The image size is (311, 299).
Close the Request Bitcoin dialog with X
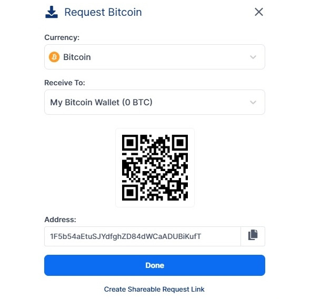[259, 12]
